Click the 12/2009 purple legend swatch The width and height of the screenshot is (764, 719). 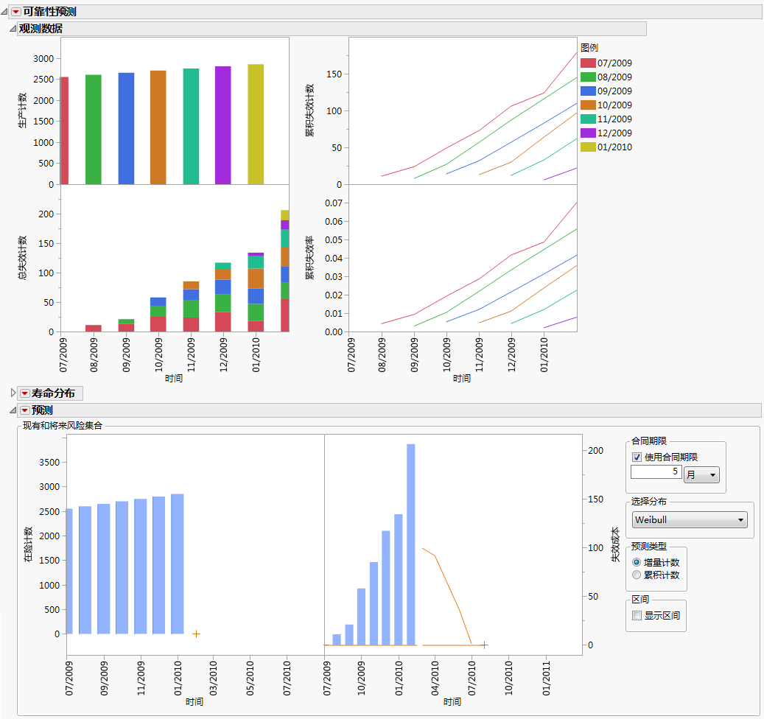click(x=588, y=133)
